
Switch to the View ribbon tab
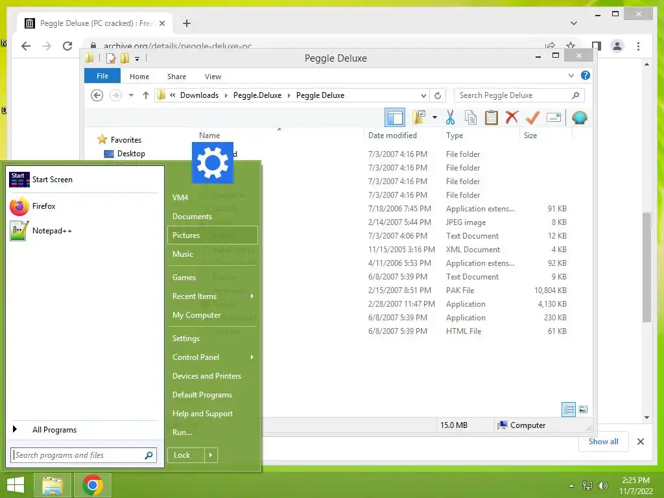click(213, 77)
